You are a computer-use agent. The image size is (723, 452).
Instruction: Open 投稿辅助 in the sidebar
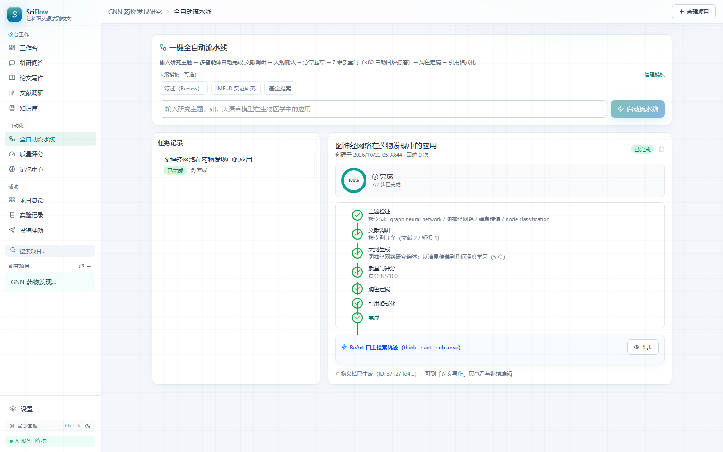tap(50, 231)
